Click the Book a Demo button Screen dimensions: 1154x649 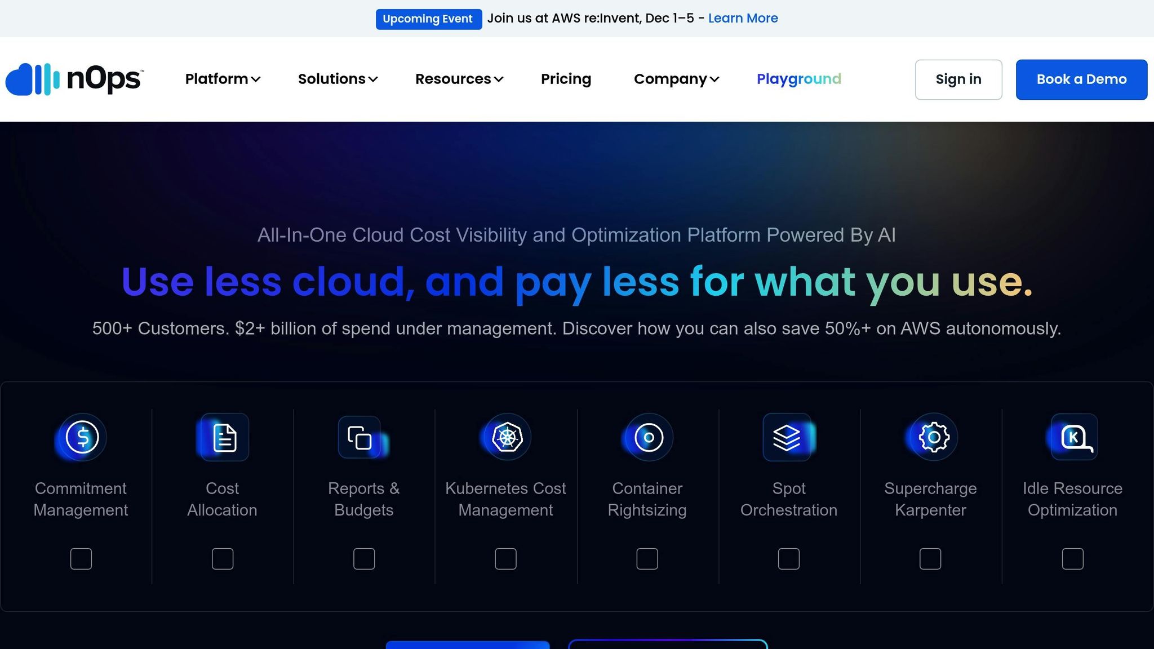[x=1081, y=79]
